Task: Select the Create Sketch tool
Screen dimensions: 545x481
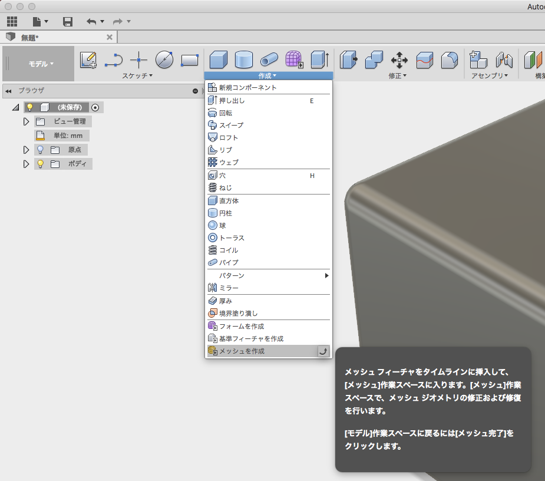Action: tap(88, 61)
